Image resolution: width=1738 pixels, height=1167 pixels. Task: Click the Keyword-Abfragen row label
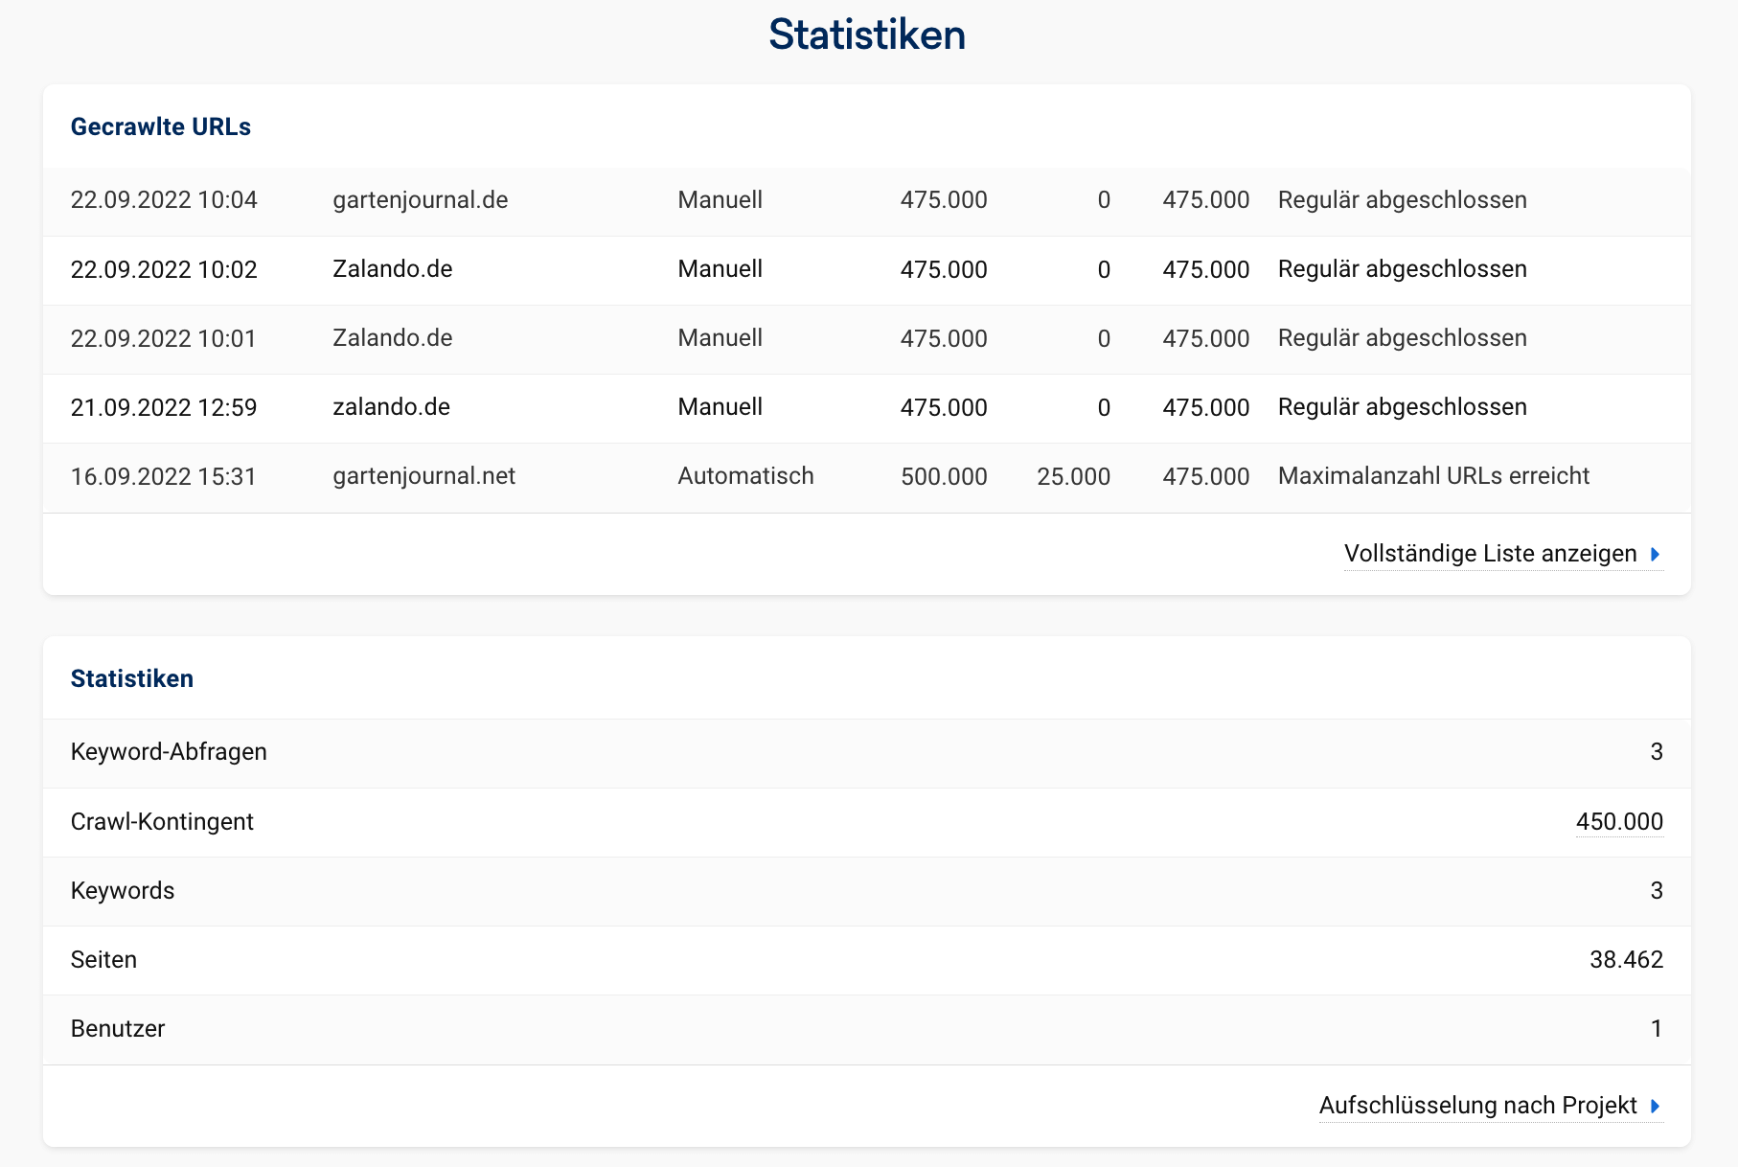[x=169, y=752]
